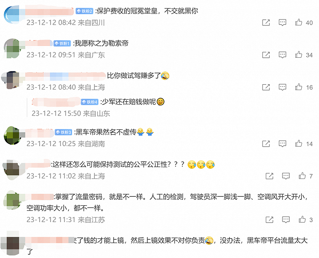Click the 铁粉2 fan badge
319x258 pixels.
[x=84, y=11]
